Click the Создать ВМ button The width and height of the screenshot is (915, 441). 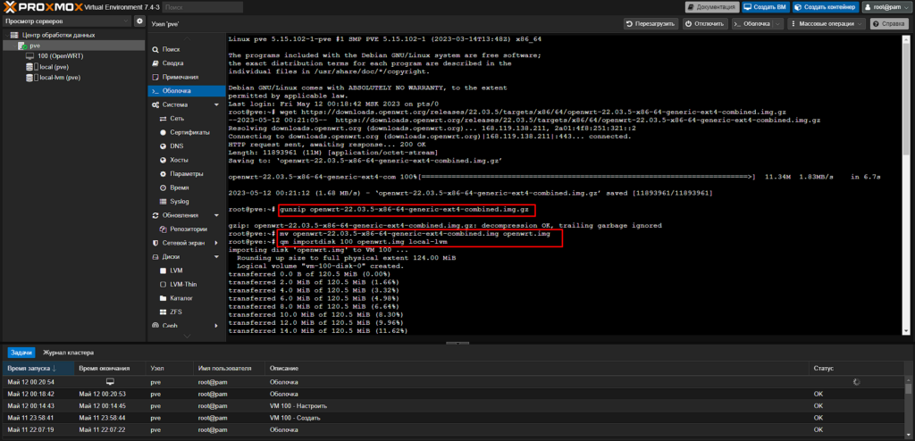(x=765, y=7)
